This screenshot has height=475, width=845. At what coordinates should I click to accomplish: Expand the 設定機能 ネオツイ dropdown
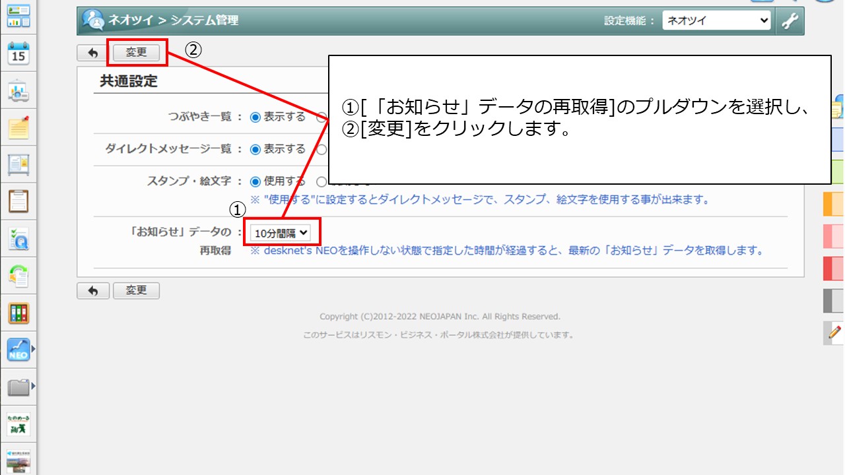(x=716, y=20)
